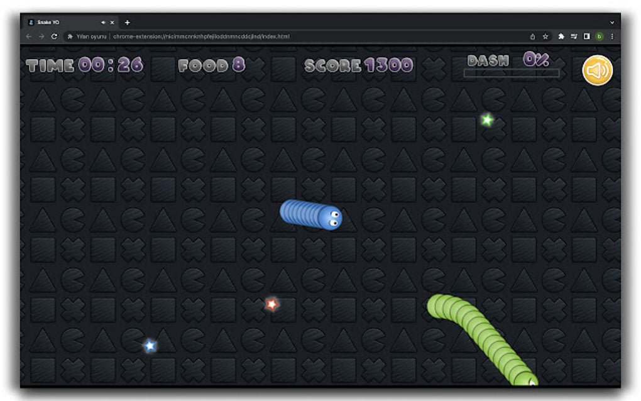Click the back navigation arrow
Image resolution: width=641 pixels, height=401 pixels.
(28, 36)
